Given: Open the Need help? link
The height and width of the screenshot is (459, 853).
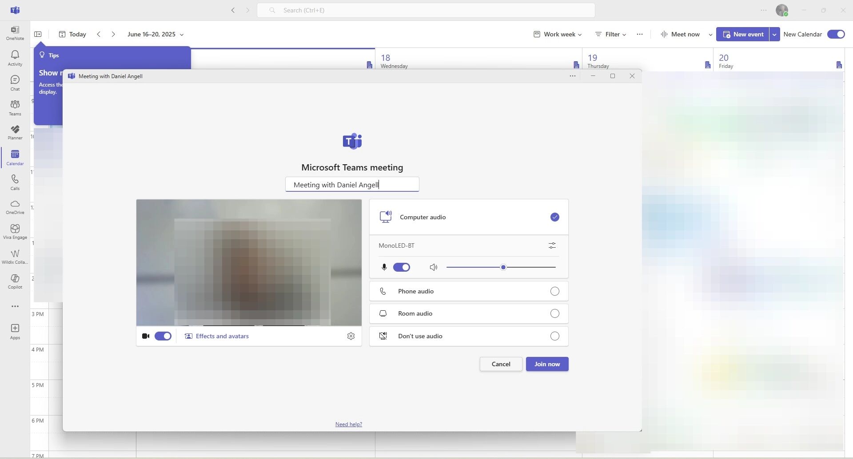Looking at the screenshot, I should pyautogui.click(x=349, y=424).
